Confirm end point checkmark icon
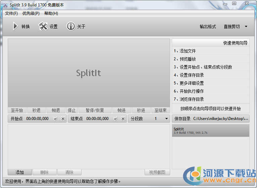This screenshot has height=188, width=257. click(x=115, y=119)
